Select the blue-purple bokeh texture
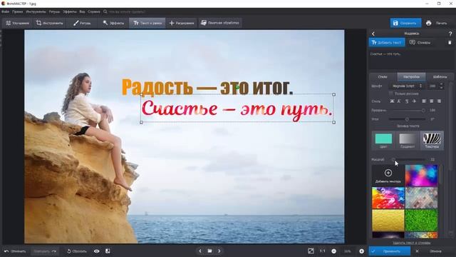The image size is (456, 257). pos(421,176)
